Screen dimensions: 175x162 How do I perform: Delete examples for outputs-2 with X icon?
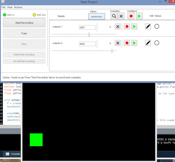[118, 43]
